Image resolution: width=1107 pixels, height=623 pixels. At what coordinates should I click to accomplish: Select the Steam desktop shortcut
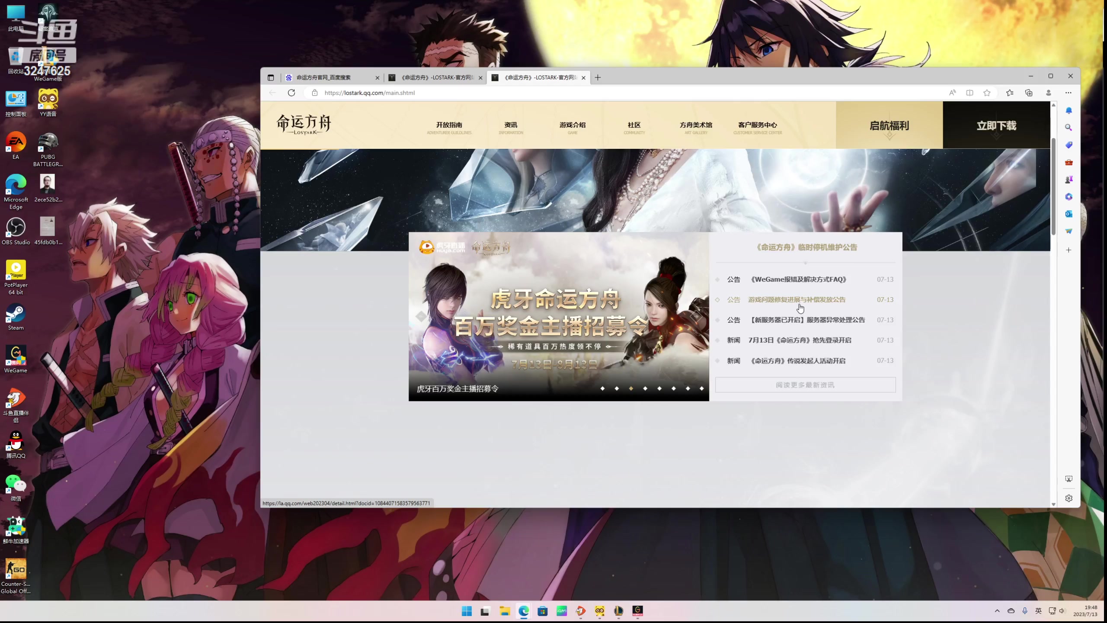tap(16, 318)
